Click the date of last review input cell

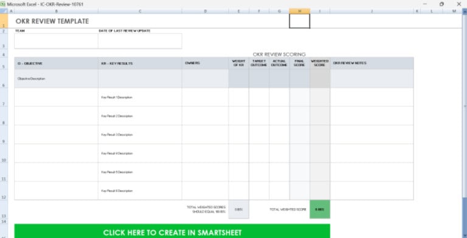pos(140,41)
